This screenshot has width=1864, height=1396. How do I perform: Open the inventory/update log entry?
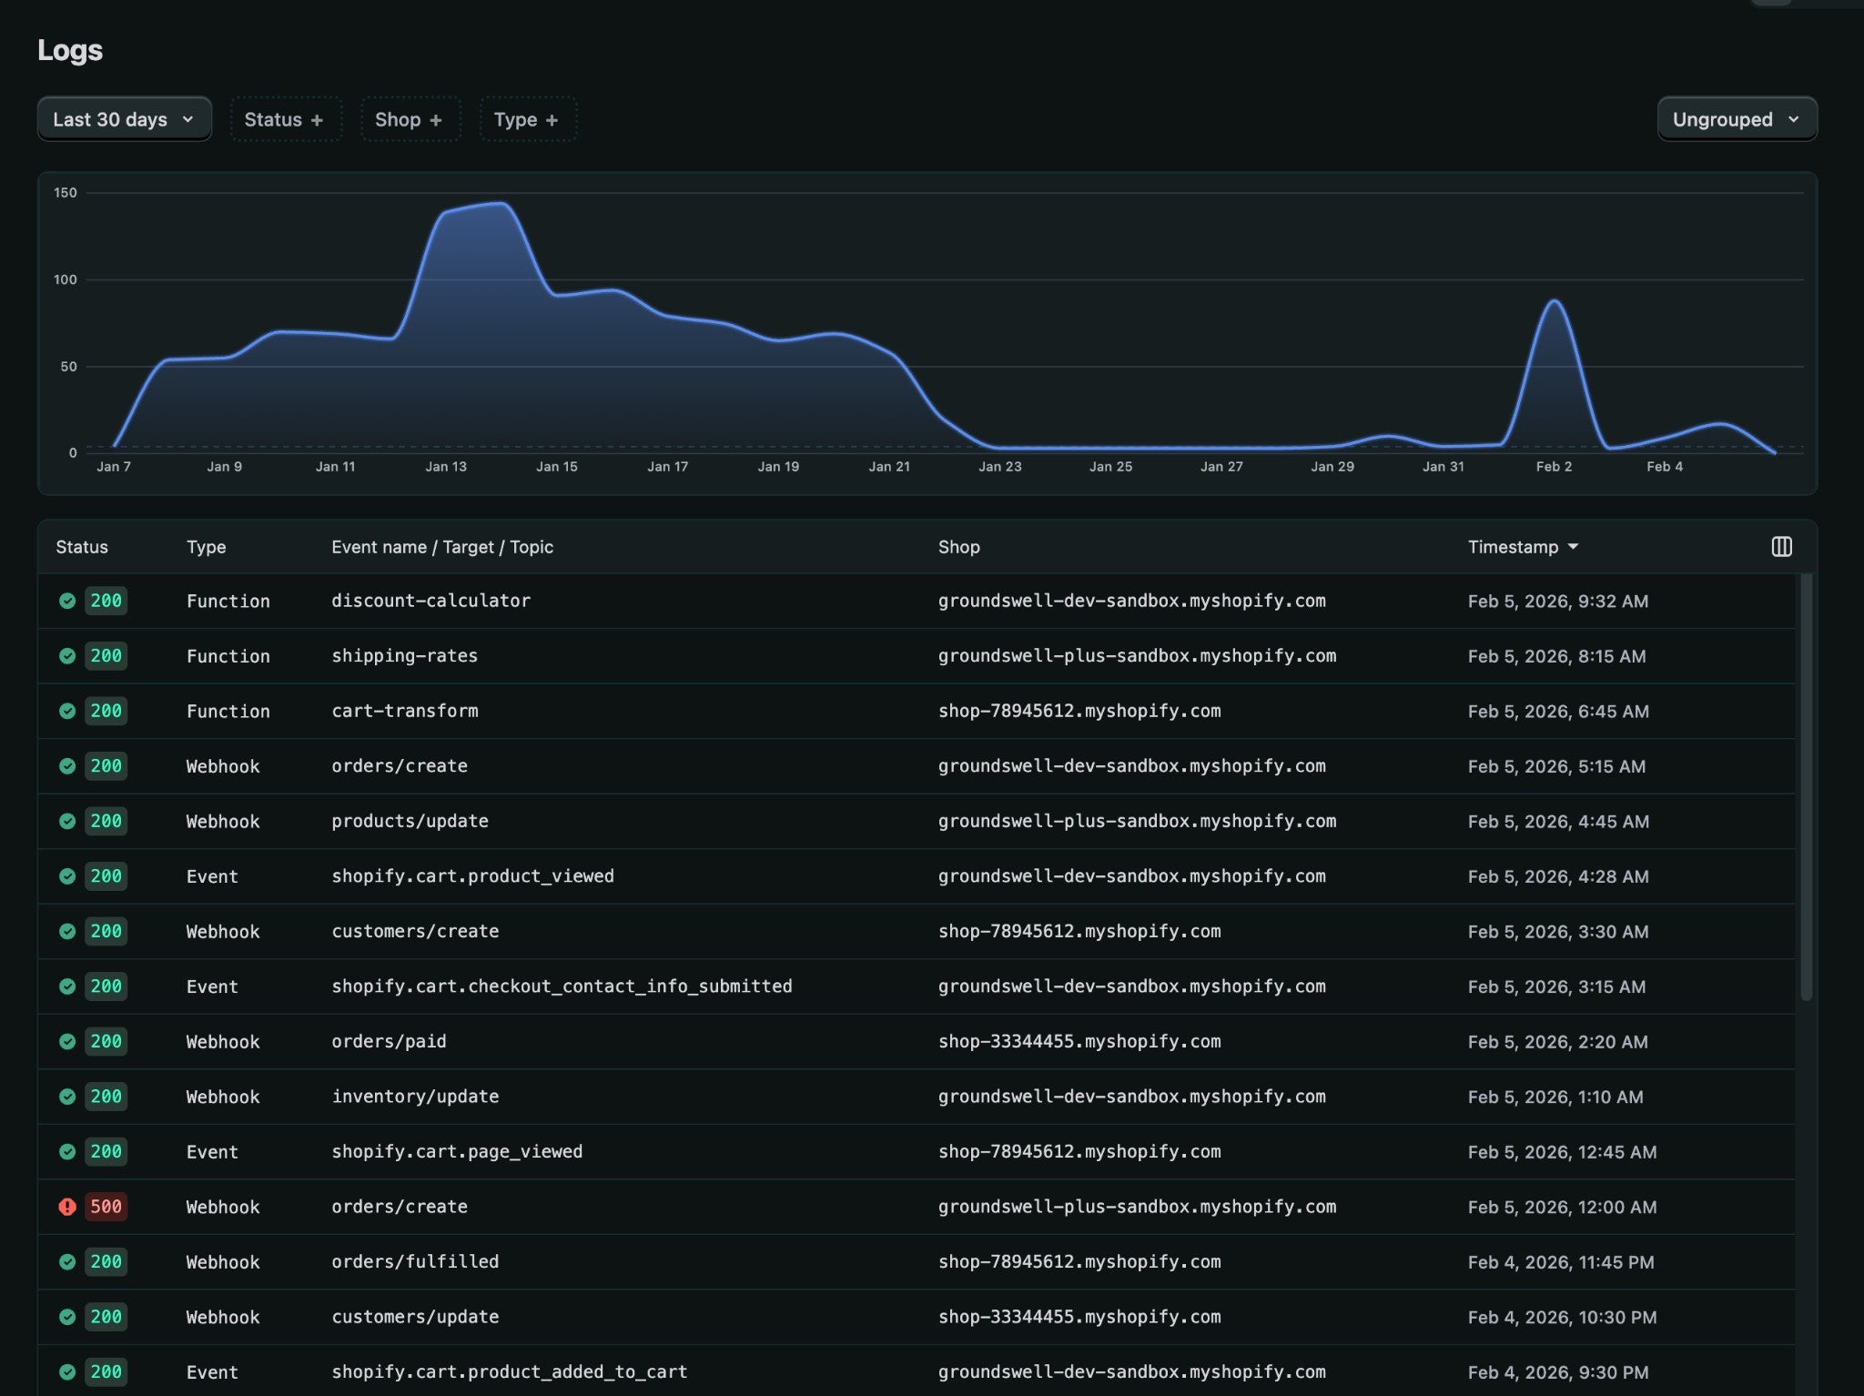[916, 1097]
